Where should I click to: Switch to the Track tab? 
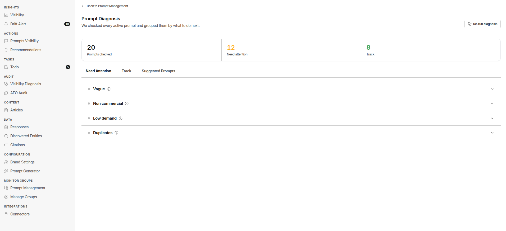pyautogui.click(x=126, y=71)
